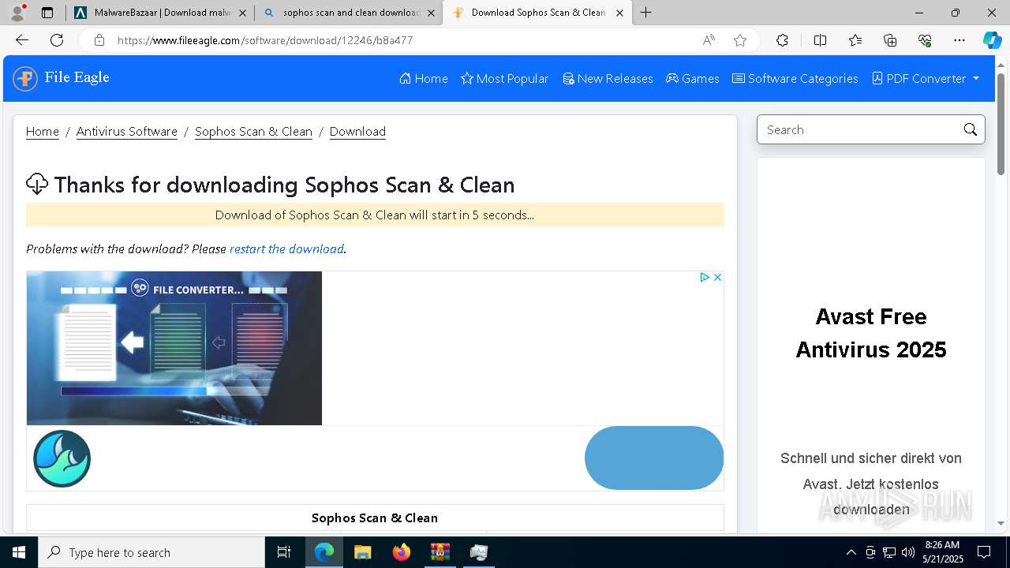Click the blue rounded ad button
The width and height of the screenshot is (1010, 568).
[x=654, y=458]
